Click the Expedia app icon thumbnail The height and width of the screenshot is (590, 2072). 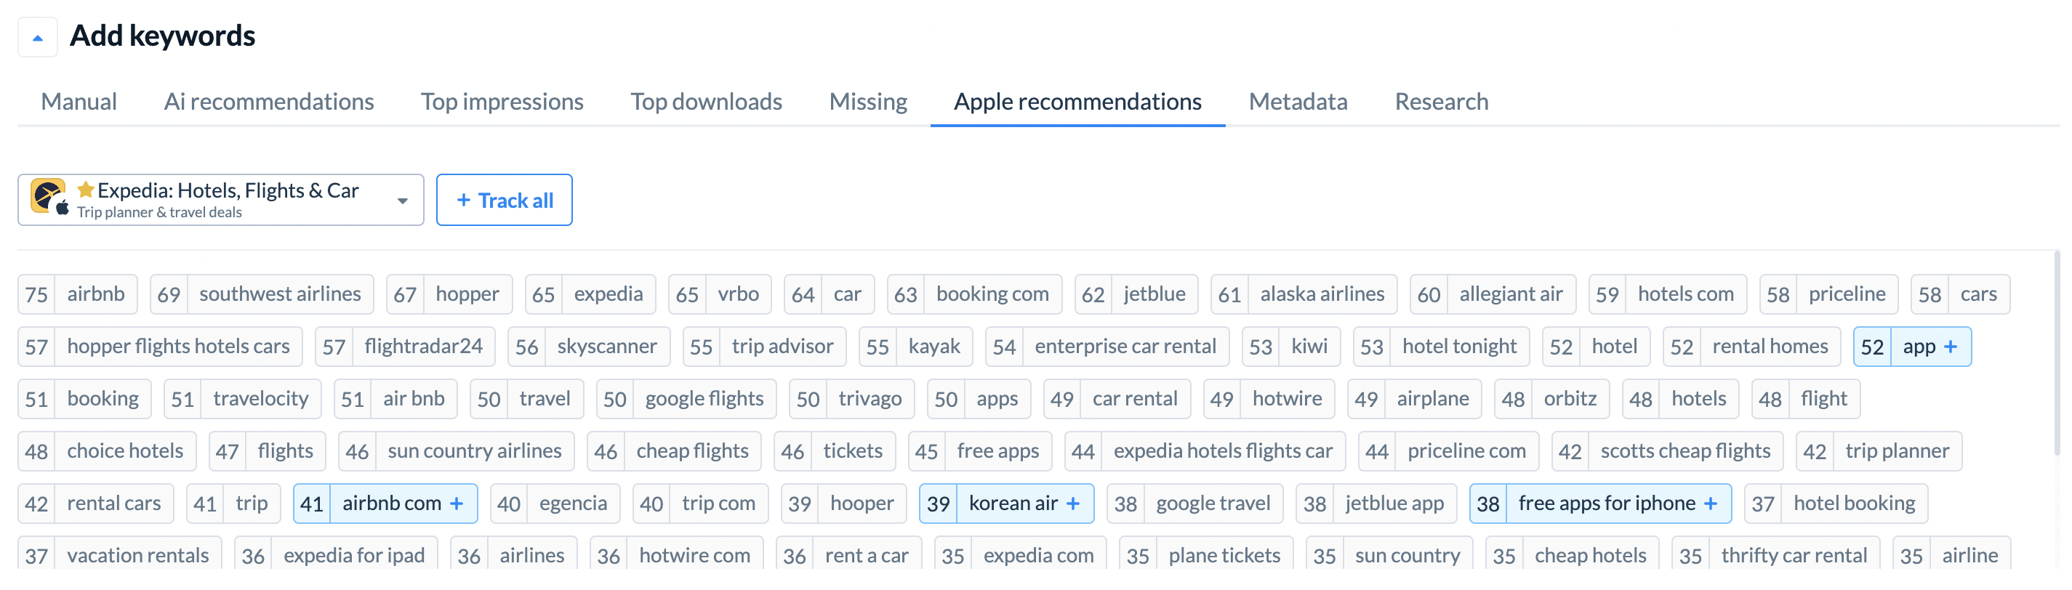pos(48,197)
